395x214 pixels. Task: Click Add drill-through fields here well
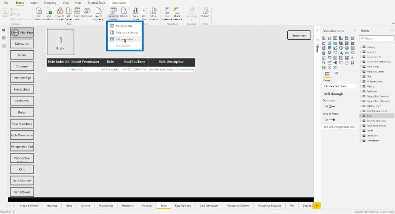click(x=339, y=127)
